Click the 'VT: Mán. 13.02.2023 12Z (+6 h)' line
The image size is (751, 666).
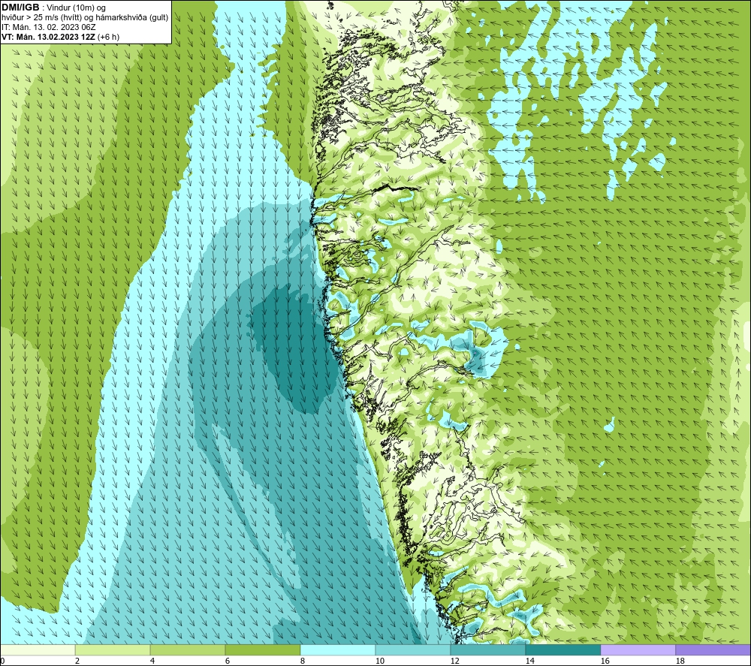click(60, 37)
